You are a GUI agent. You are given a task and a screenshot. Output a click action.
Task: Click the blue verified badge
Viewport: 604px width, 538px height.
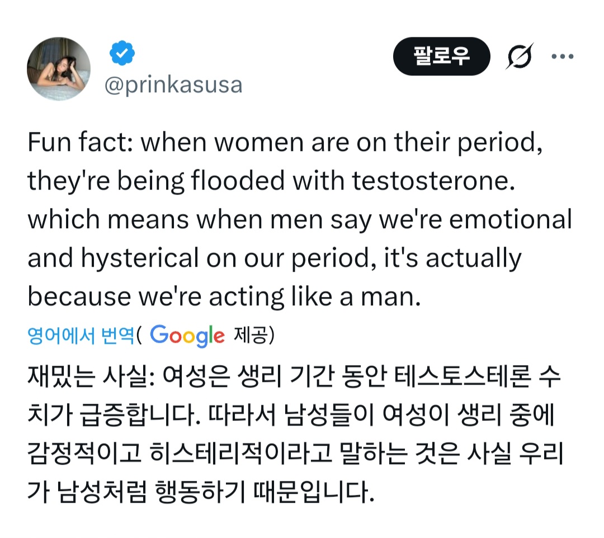(121, 54)
